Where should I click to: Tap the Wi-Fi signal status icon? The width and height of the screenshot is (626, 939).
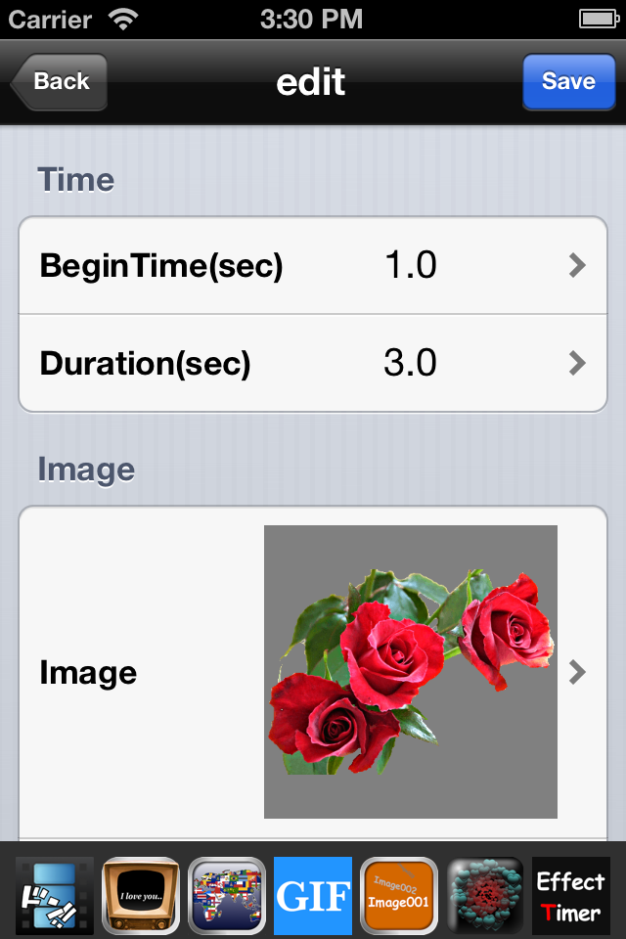click(123, 20)
